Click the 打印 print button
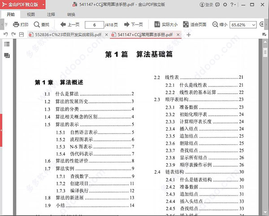Viewport: 269px width, 216px height. [x=21, y=25]
